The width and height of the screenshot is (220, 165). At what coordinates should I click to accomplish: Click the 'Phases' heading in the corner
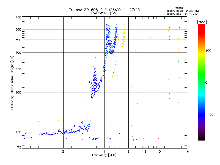tap(178, 8)
